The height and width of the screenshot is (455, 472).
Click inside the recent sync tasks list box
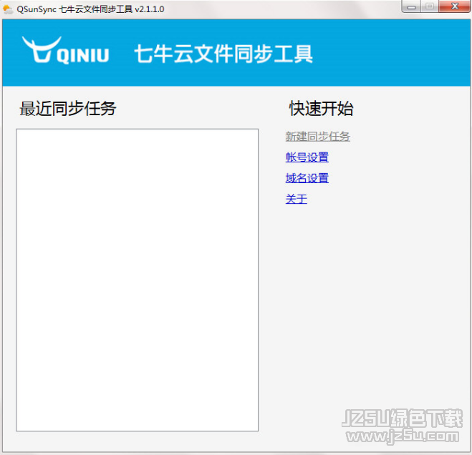(x=138, y=280)
